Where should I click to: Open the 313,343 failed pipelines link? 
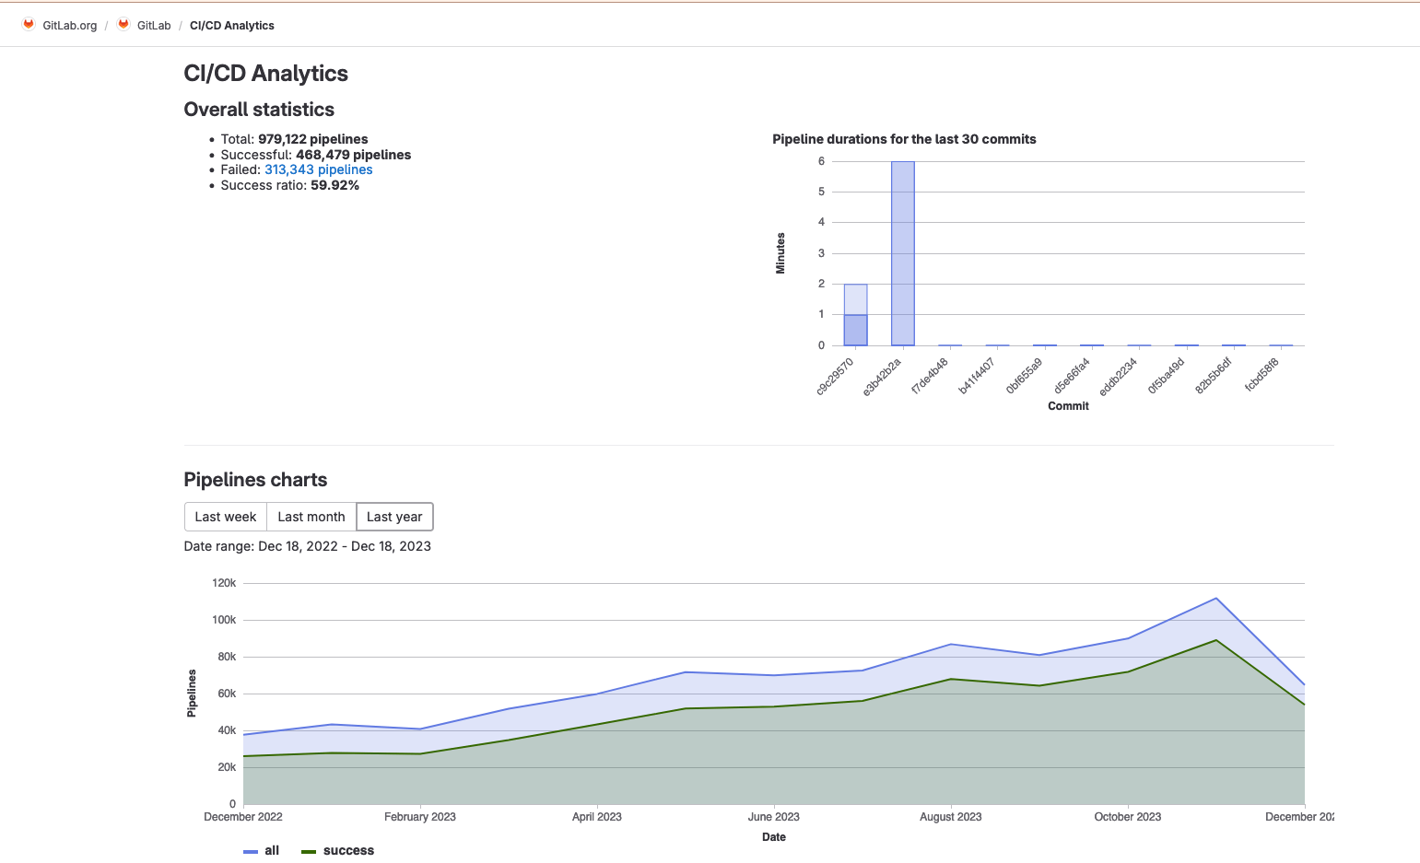click(x=319, y=169)
